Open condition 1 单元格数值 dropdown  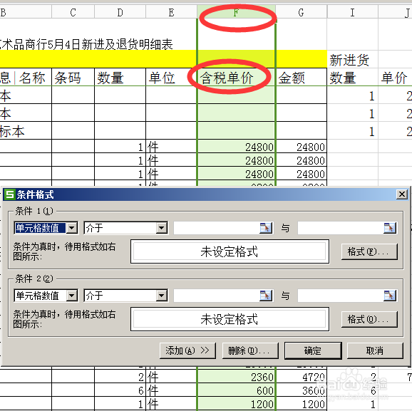[72, 228]
